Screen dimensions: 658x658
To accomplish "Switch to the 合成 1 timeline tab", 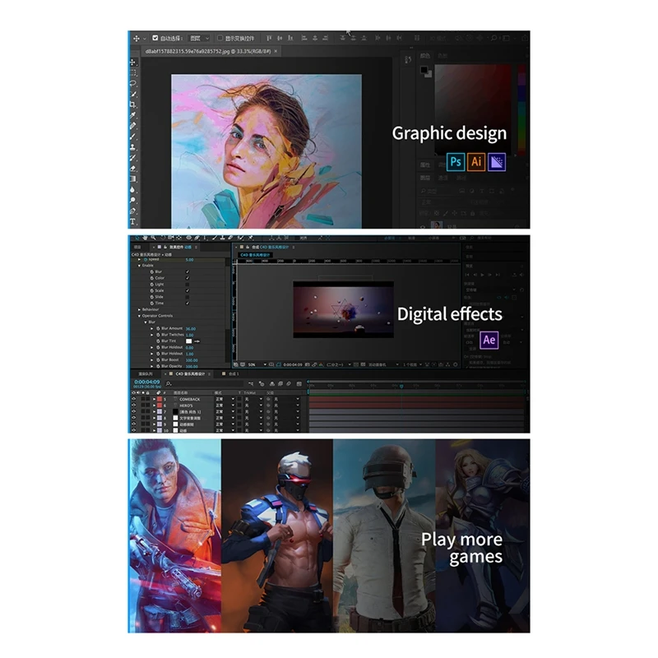I will (x=233, y=374).
